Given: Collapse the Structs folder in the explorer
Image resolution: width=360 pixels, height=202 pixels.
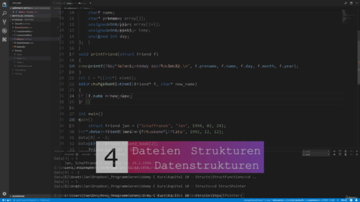Looking at the screenshot, I should [x=18, y=50].
